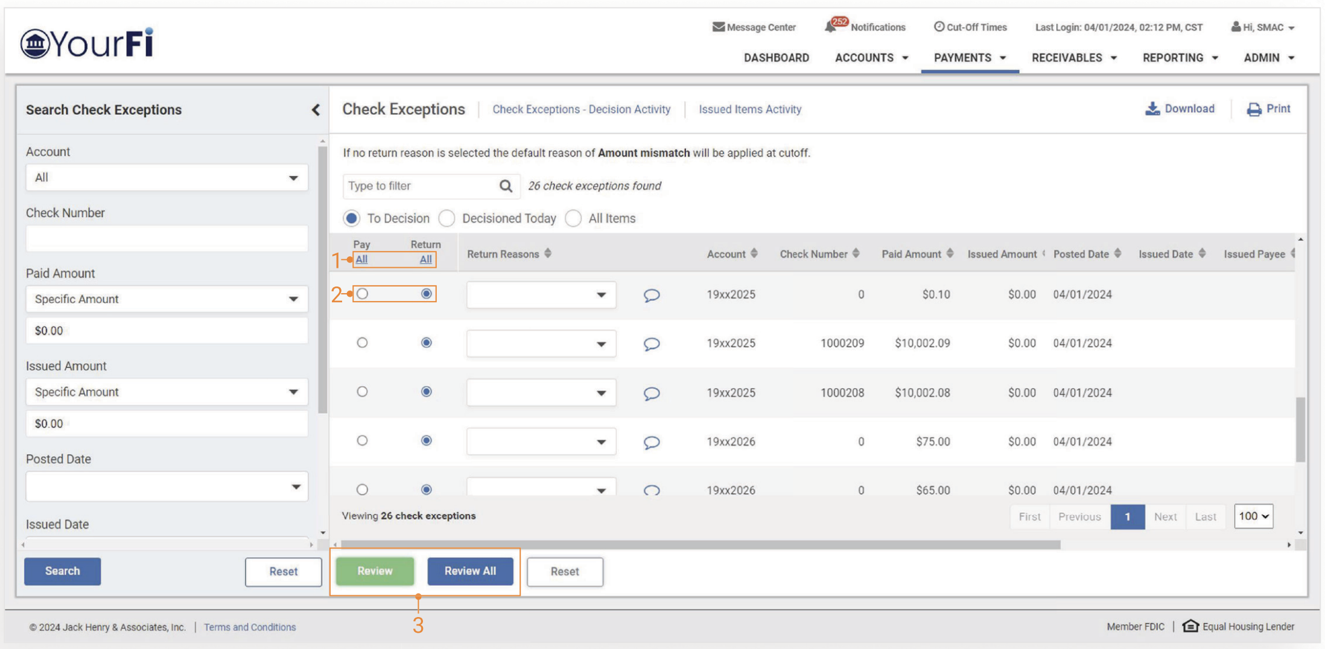Select the All Items radio option
The image size is (1325, 649).
click(573, 218)
